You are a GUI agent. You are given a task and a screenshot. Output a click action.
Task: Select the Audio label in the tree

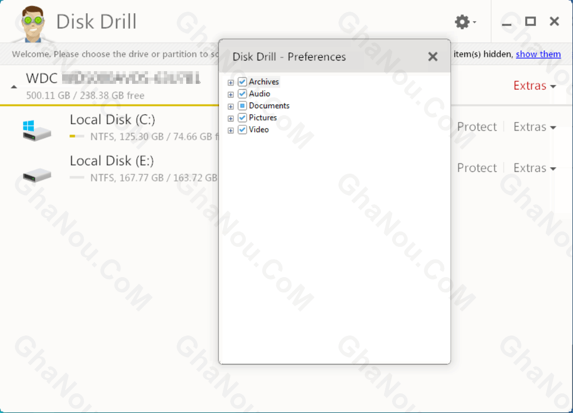[x=259, y=94]
